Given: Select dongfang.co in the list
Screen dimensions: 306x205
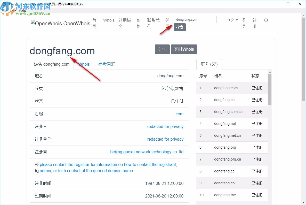Looking at the screenshot, I should click(x=232, y=183).
